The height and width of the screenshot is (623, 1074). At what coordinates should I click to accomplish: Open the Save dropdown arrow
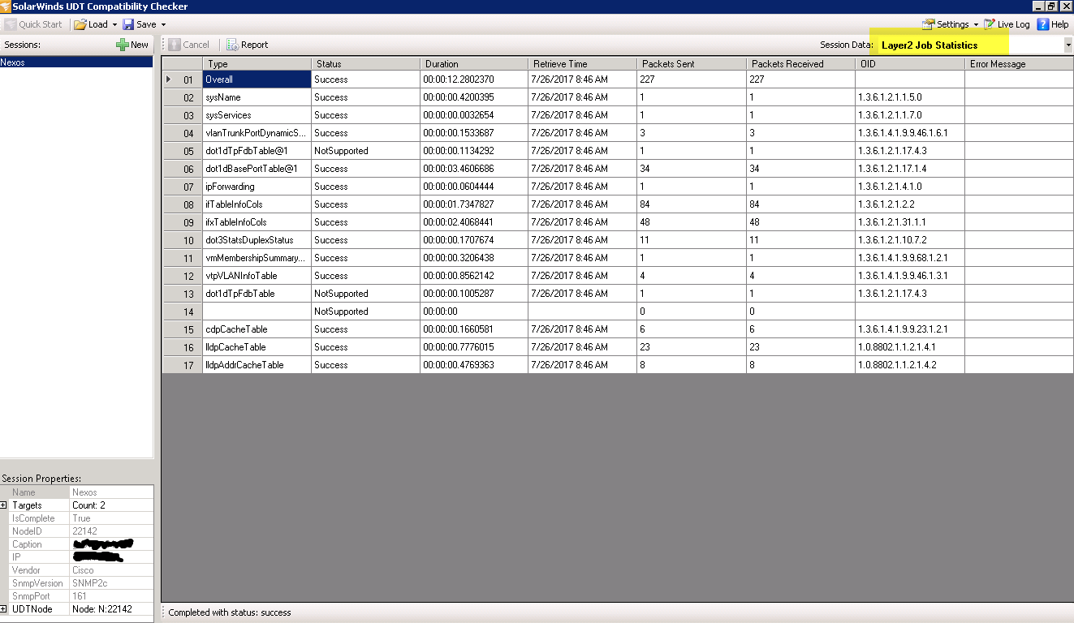163,24
